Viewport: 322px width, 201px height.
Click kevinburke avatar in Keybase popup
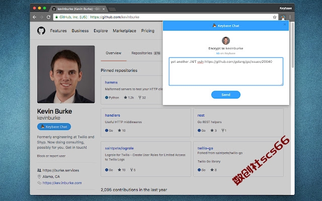[x=226, y=41]
